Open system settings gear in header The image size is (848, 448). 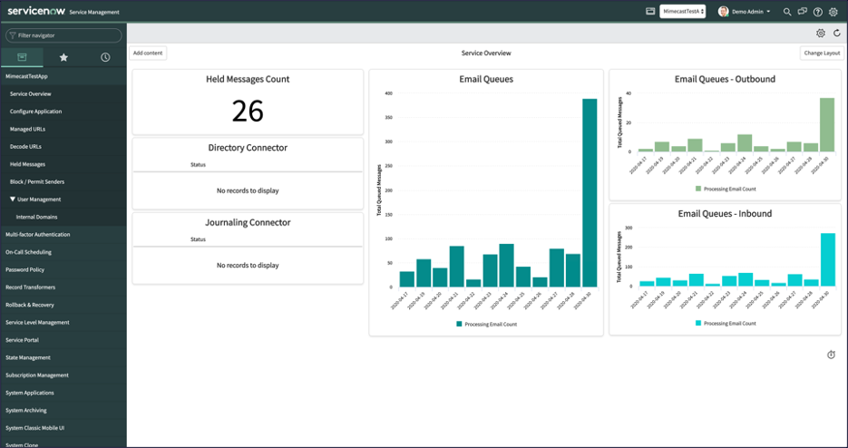(833, 12)
